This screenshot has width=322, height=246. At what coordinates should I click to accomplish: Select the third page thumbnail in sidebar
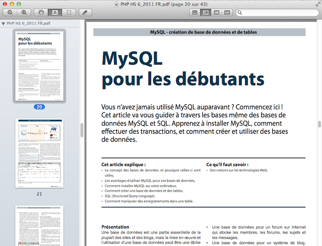click(x=39, y=226)
